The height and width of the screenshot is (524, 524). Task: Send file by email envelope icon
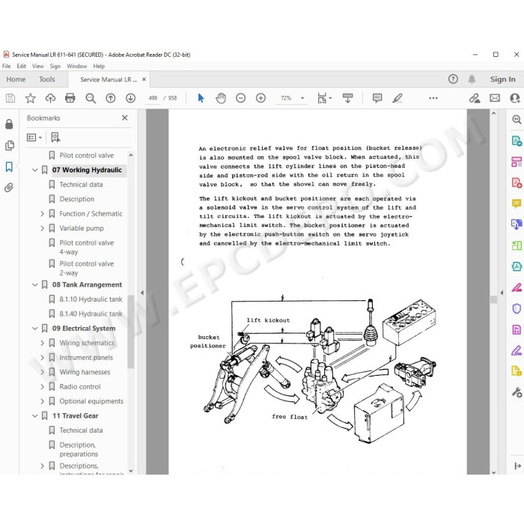(x=495, y=98)
